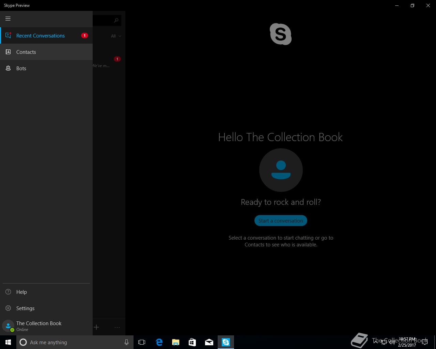Open Mail app from taskbar
This screenshot has height=349, width=436.
point(209,342)
